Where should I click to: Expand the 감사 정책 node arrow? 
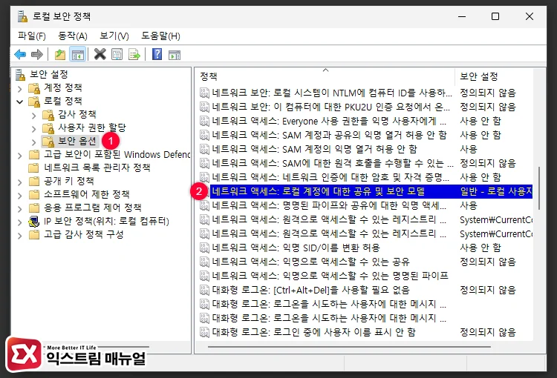point(33,116)
